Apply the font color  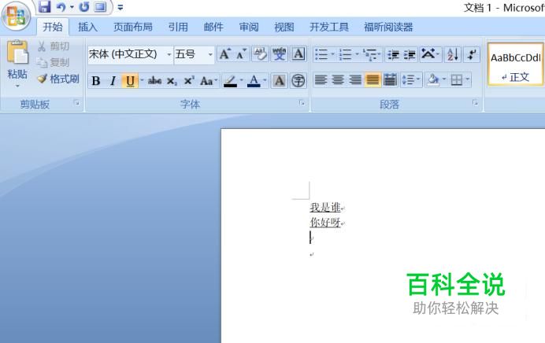tap(254, 81)
